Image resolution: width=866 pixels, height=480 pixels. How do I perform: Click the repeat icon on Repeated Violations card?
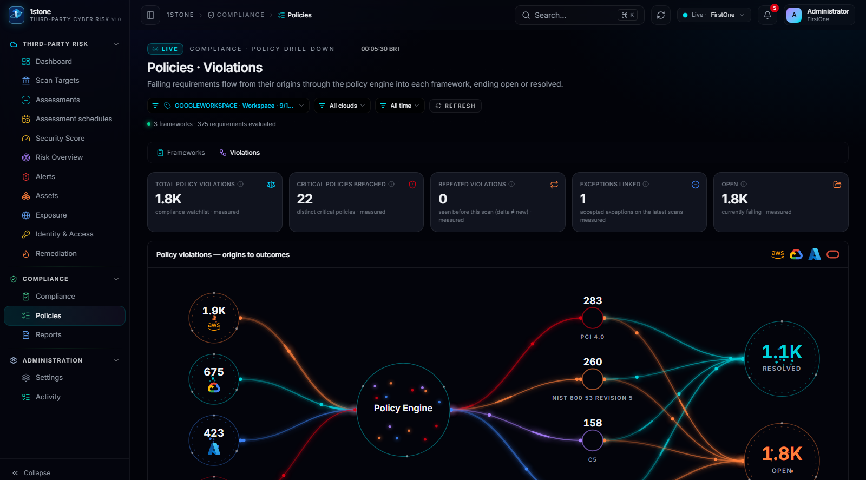pyautogui.click(x=554, y=185)
